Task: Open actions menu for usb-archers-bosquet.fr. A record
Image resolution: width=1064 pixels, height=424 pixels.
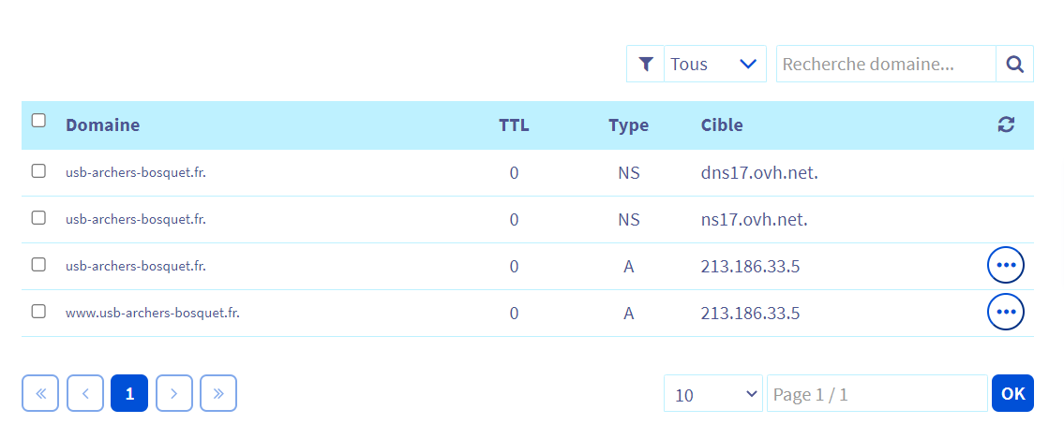Action: [x=1006, y=266]
